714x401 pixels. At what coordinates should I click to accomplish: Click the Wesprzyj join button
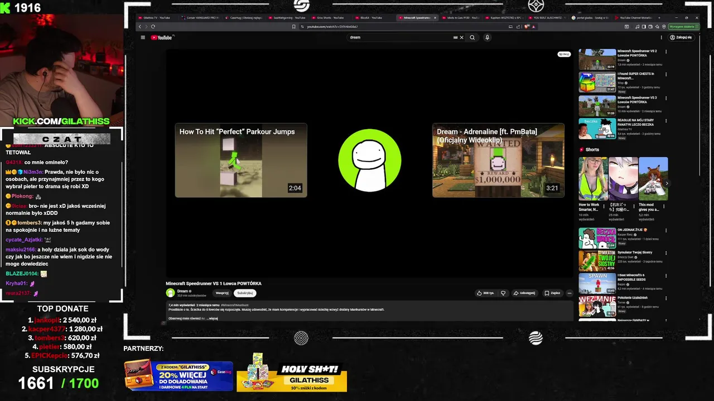[x=222, y=293]
